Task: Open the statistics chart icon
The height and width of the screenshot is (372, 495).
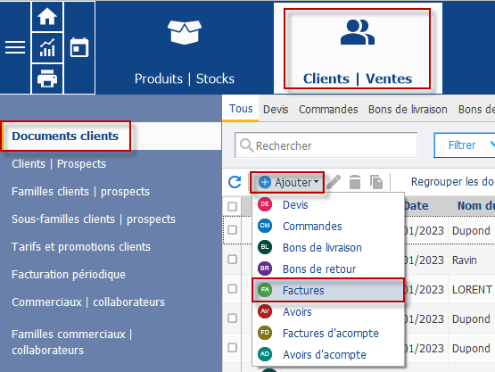Action: [x=47, y=47]
